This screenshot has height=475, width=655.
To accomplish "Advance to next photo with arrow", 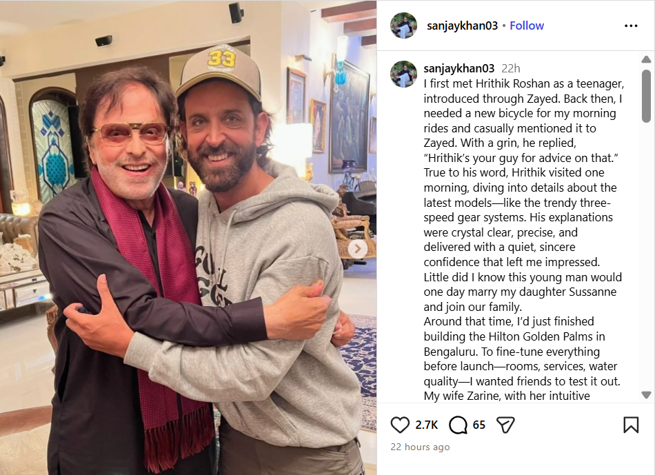I will click(358, 250).
